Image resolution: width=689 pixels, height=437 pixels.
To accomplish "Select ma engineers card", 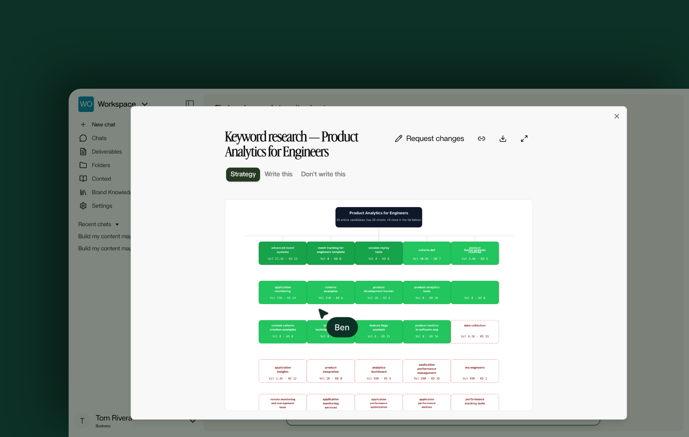I will pos(475,371).
